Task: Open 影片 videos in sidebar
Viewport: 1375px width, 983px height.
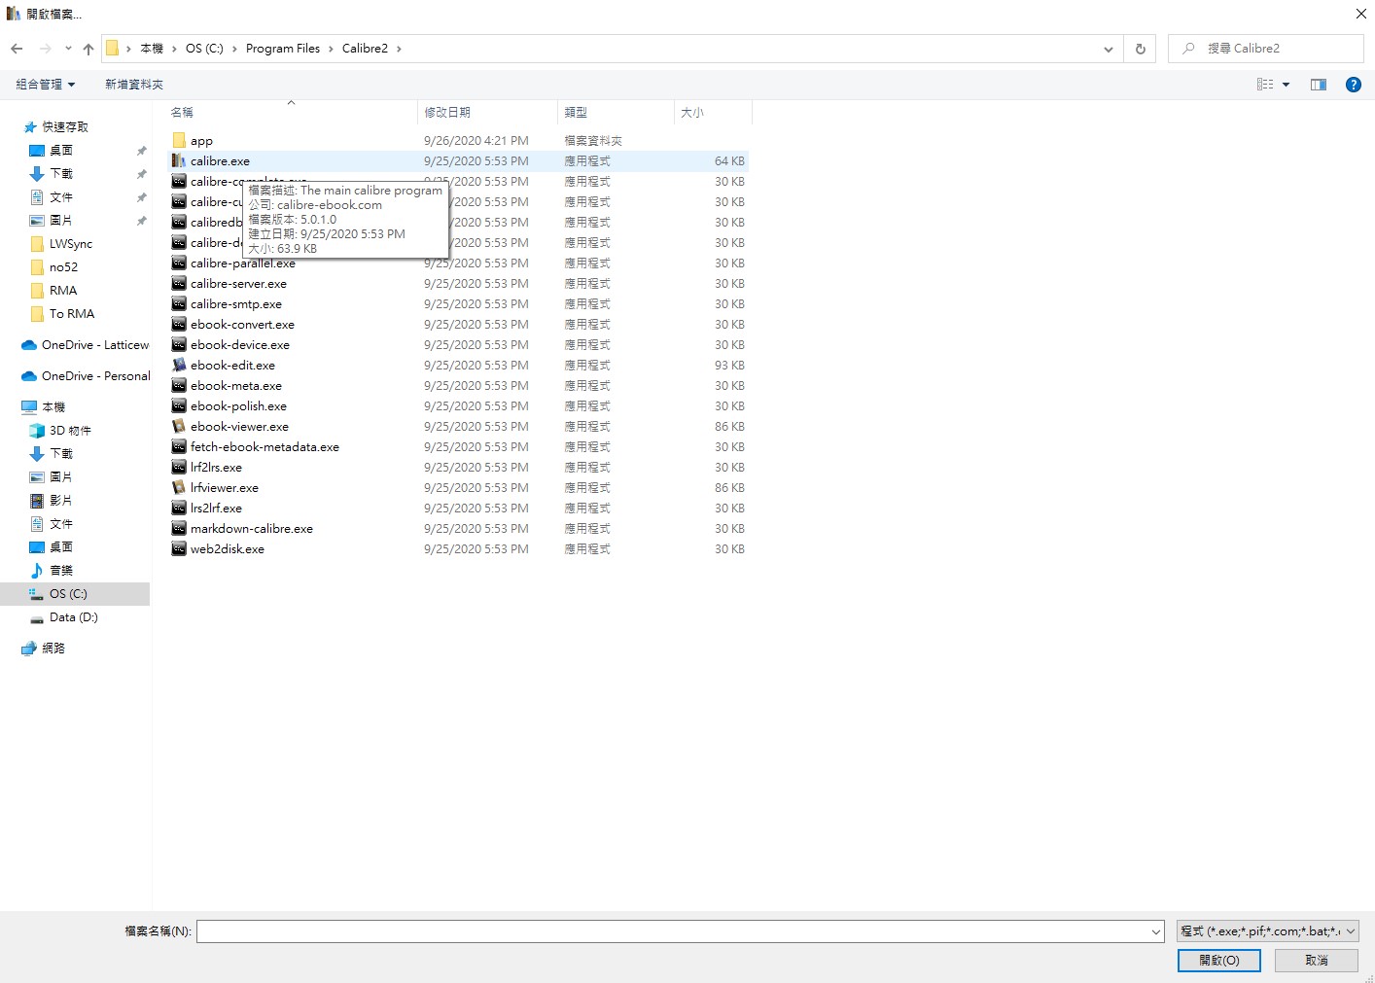Action: (61, 501)
